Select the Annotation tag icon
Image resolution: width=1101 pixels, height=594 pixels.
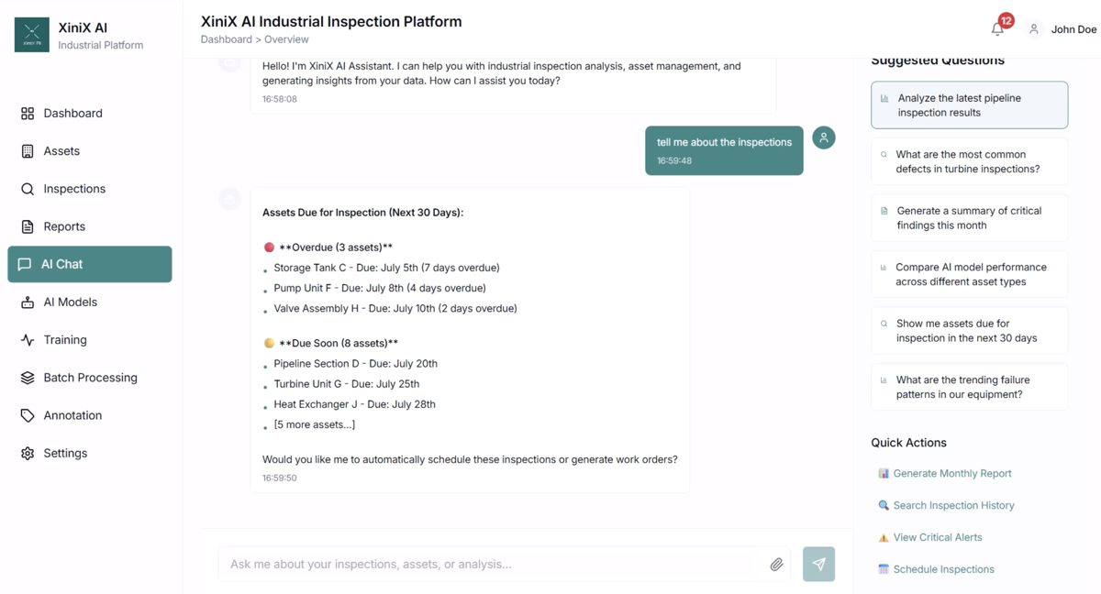(27, 414)
